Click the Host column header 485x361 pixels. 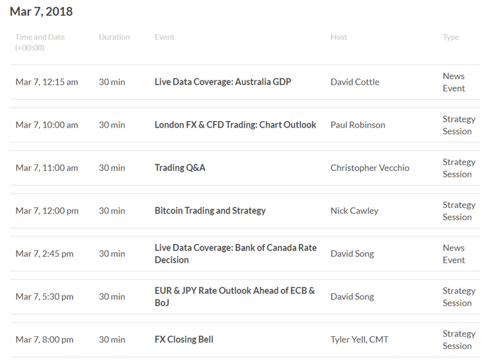tap(339, 37)
